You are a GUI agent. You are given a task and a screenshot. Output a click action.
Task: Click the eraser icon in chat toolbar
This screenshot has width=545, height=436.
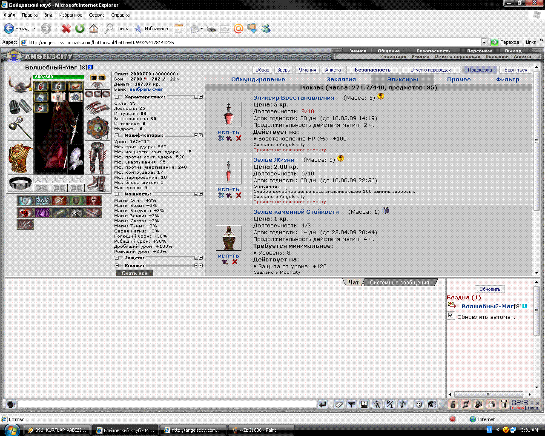pos(339,404)
